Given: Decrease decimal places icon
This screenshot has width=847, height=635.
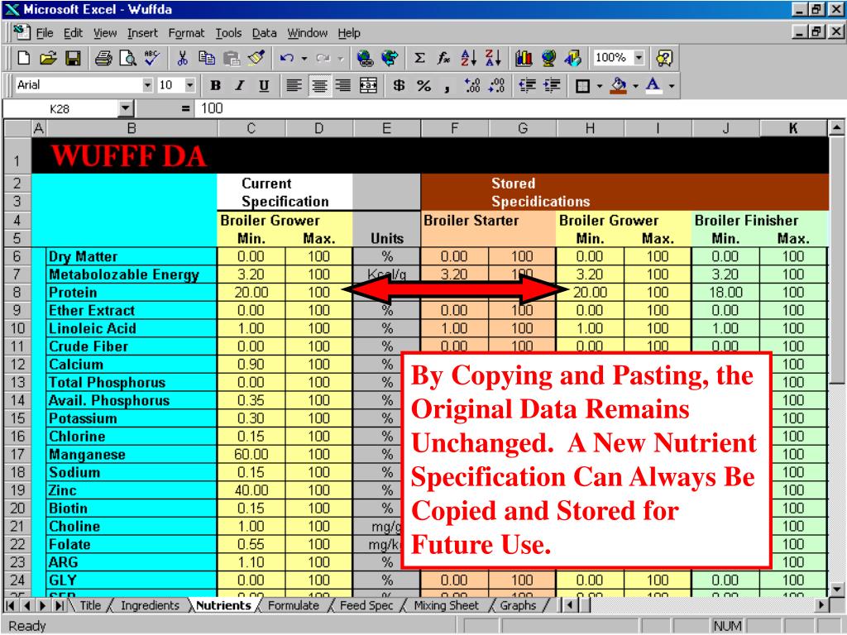Looking at the screenshot, I should pos(497,85).
